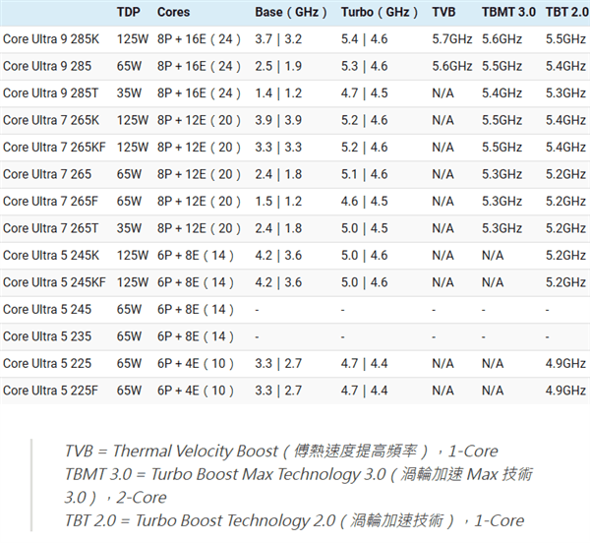Select the Core Ultra 5 225F row name
This screenshot has height=543, width=590.
50,391
